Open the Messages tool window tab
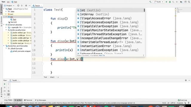191x107 pixels. click(x=41, y=100)
